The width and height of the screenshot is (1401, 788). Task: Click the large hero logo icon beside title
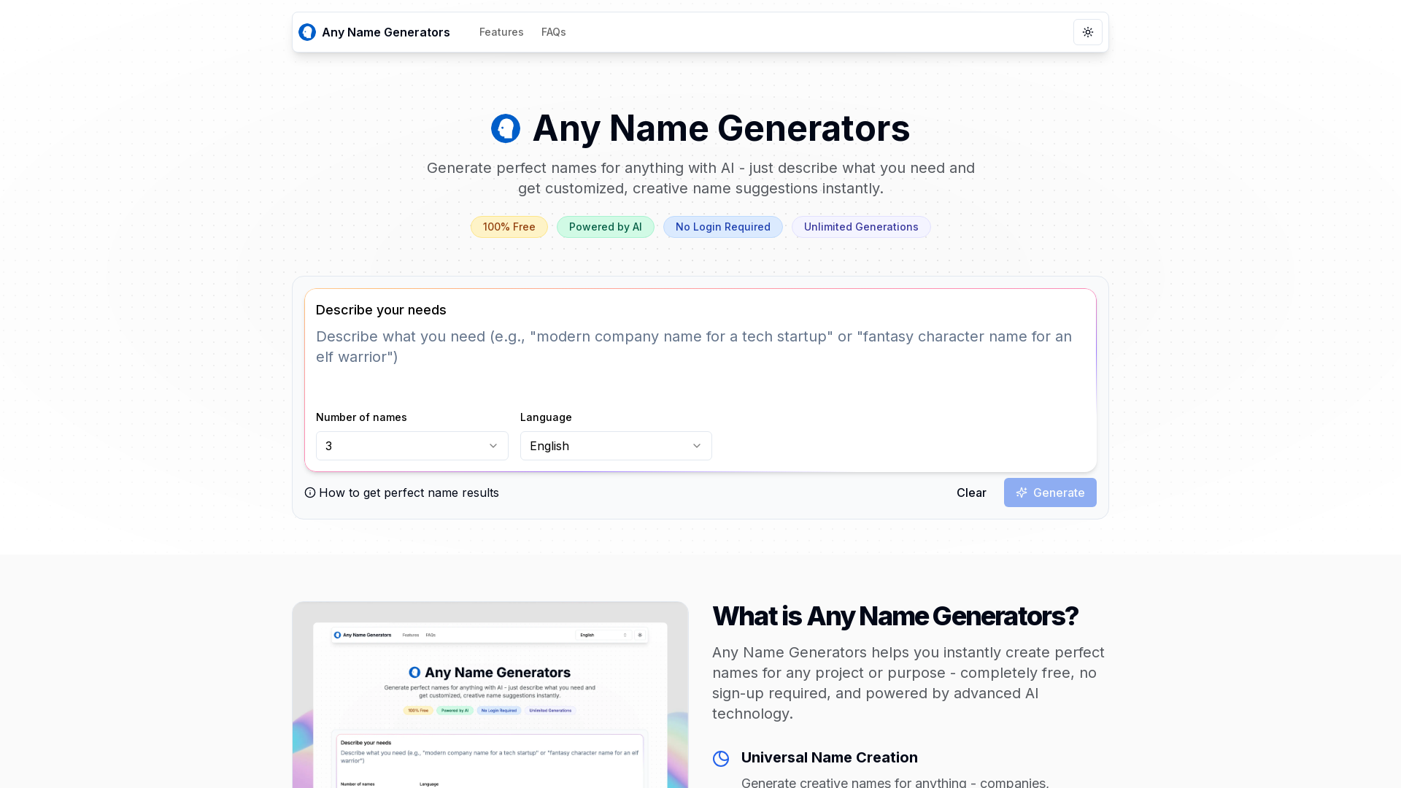506,128
